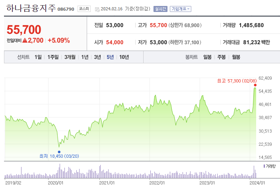This screenshot has height=188, width=280.
Task: Click the 시가 value 54,000
Action: click(115, 42)
